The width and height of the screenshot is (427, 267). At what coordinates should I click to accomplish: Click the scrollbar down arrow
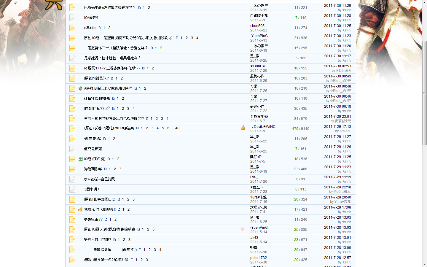(424, 264)
